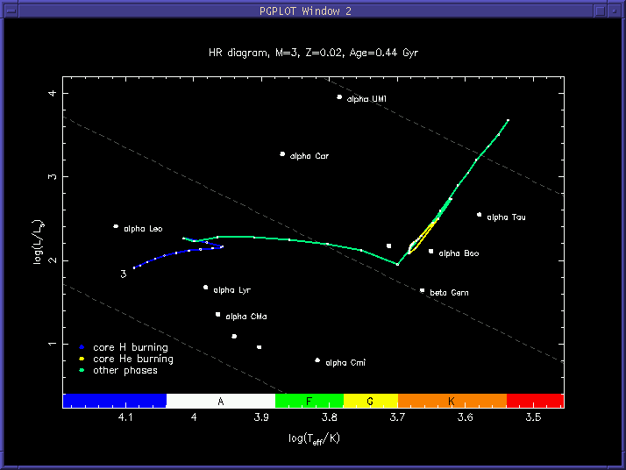The image size is (626, 470).
Task: Click the 'alpha Tau' label text
Action: 506,217
